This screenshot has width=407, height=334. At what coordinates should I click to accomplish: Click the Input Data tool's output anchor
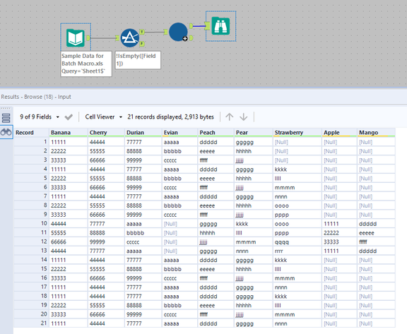pyautogui.click(x=88, y=38)
